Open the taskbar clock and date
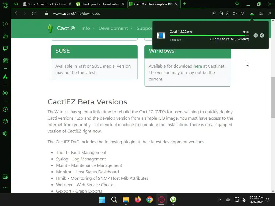Screen dimensions: 275x206 (256, 200)
